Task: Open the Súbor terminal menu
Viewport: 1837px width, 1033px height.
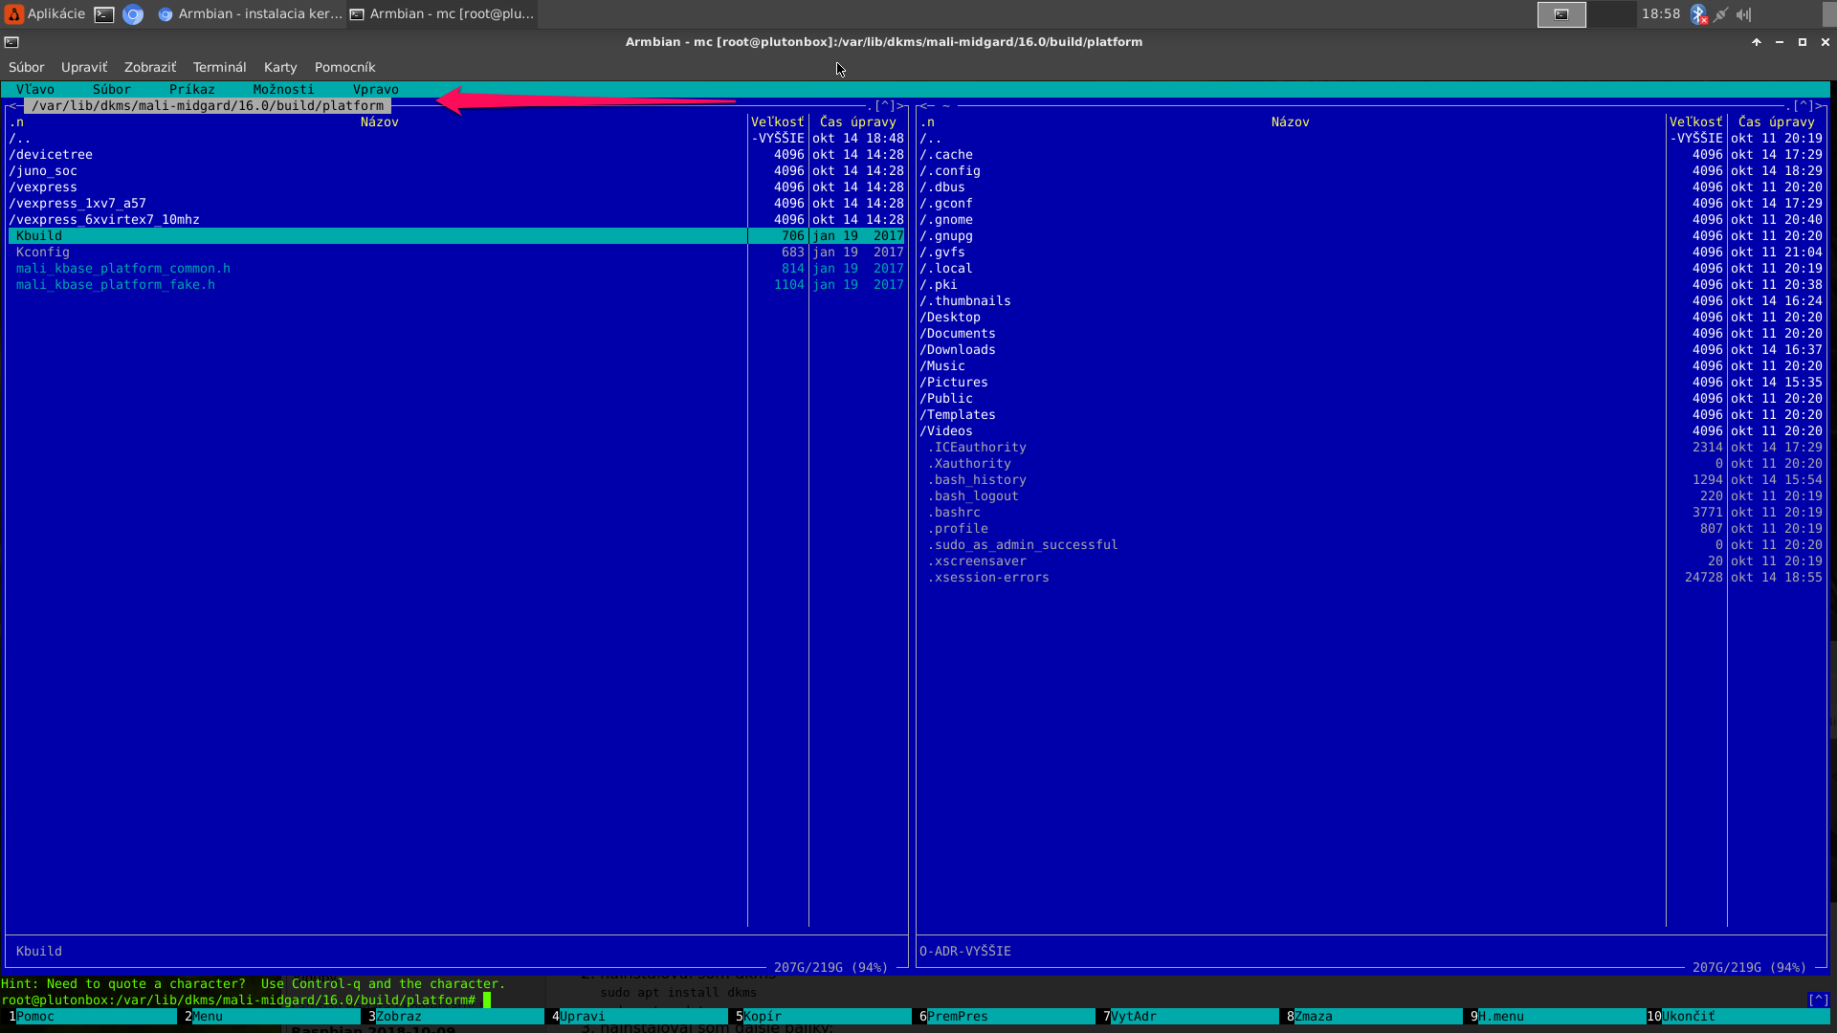Action: click(x=27, y=67)
